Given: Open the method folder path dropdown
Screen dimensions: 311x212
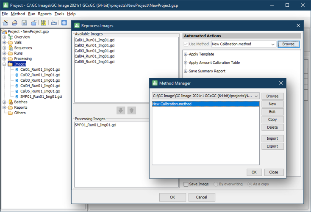Looking at the screenshot, I should coord(256,96).
